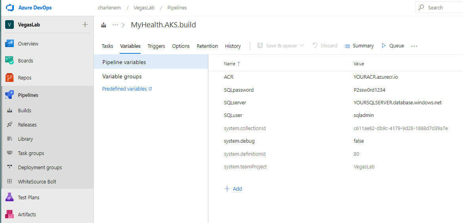Click the VegasLab breadcrumb link

coord(143,8)
